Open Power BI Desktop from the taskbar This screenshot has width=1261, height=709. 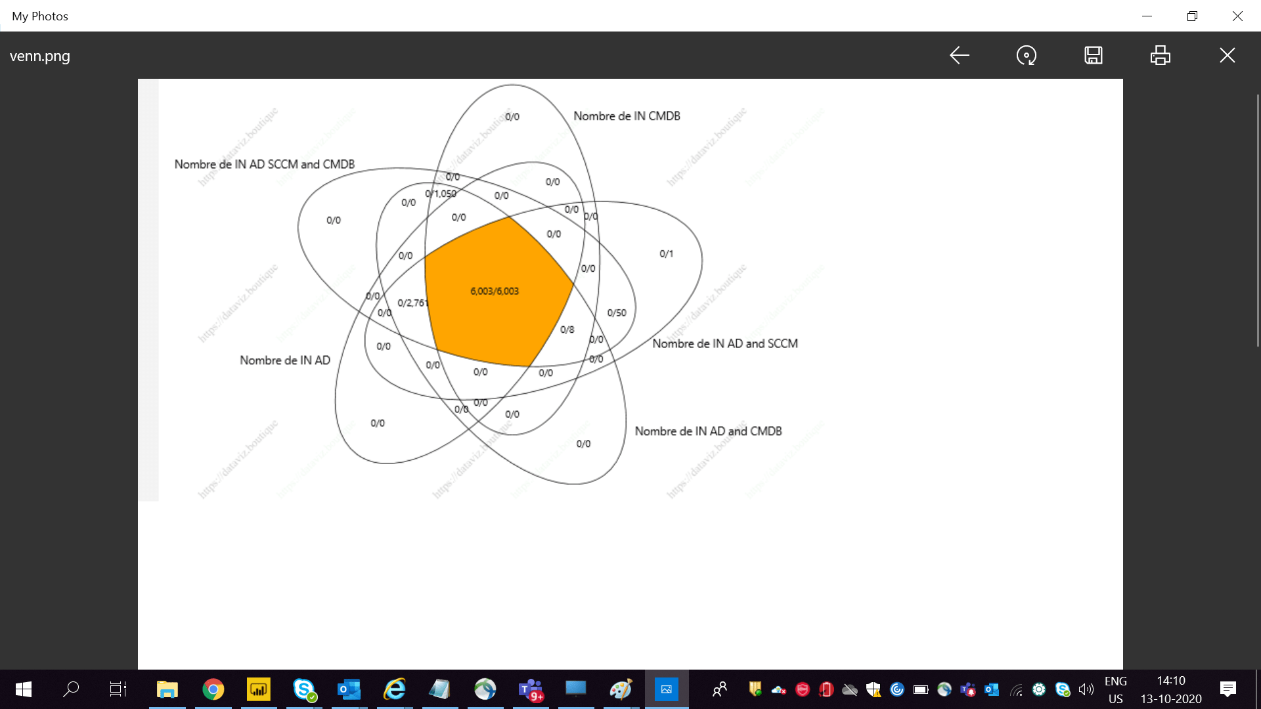point(259,689)
